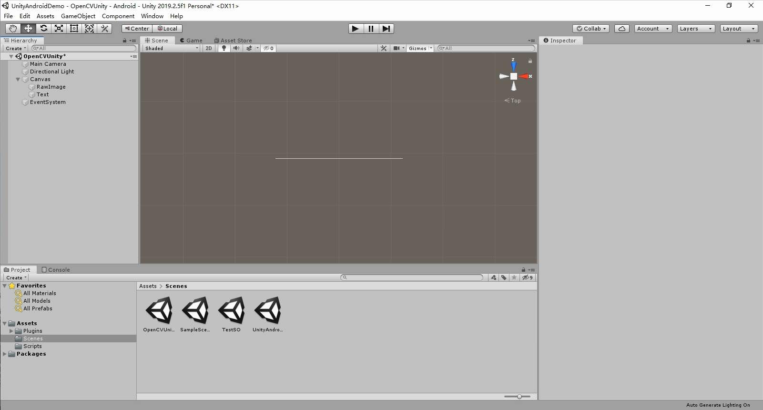The width and height of the screenshot is (763, 410).
Task: Open the Layers dropdown
Action: (695, 29)
